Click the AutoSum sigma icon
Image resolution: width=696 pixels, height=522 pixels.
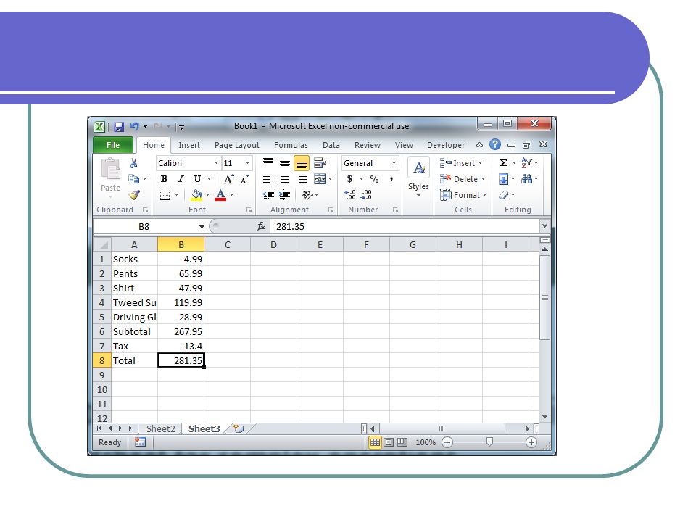(x=503, y=163)
